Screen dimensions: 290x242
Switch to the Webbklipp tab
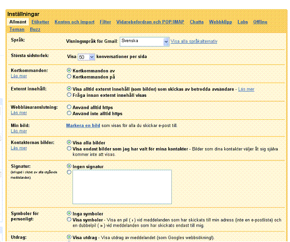coord(220,22)
